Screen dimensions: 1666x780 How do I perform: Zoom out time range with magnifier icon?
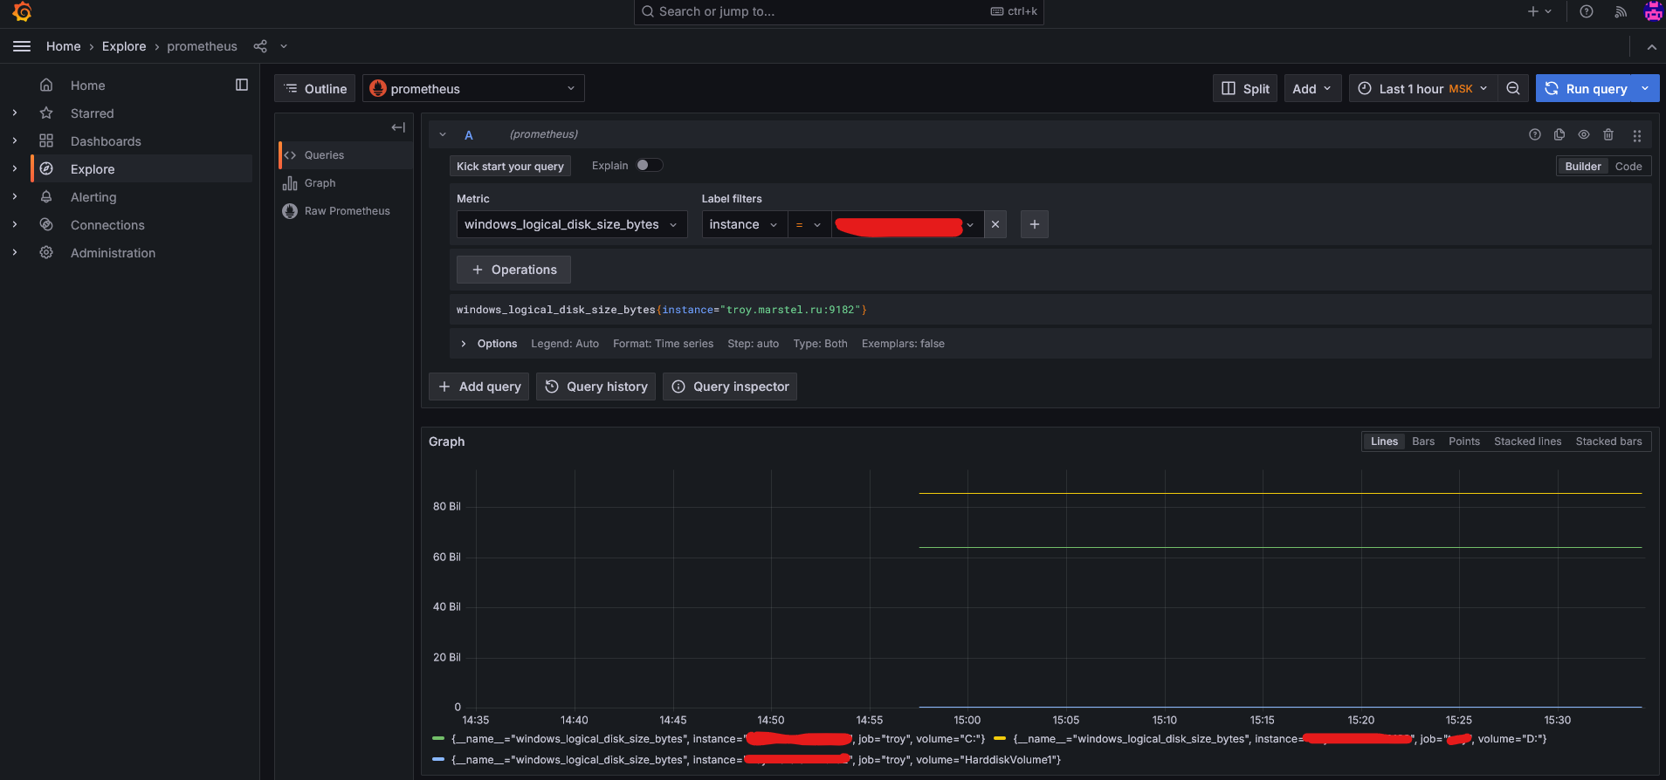coord(1513,88)
